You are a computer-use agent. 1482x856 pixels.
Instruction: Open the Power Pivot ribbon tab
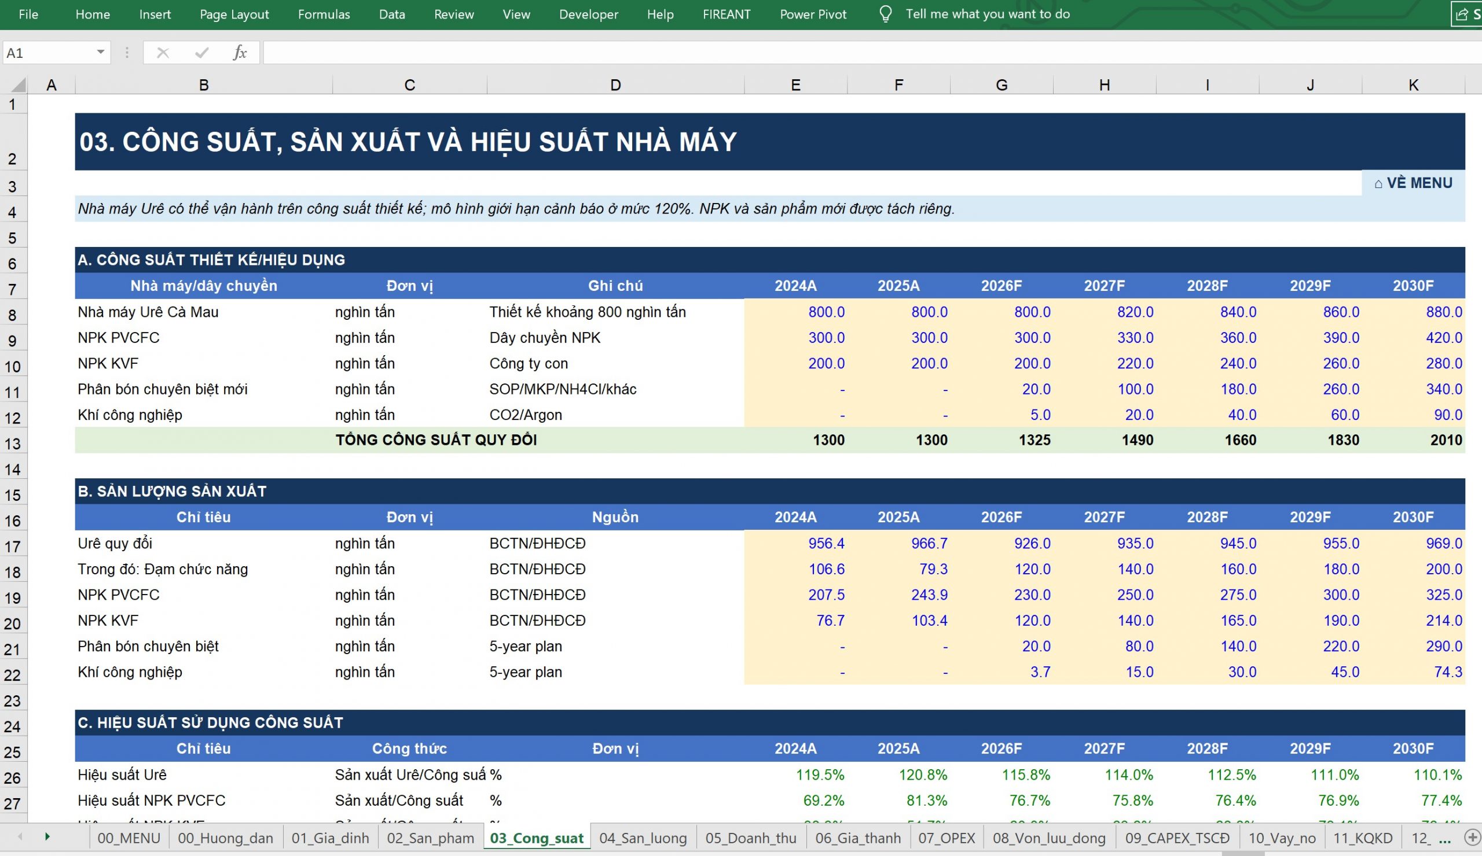pos(813,14)
